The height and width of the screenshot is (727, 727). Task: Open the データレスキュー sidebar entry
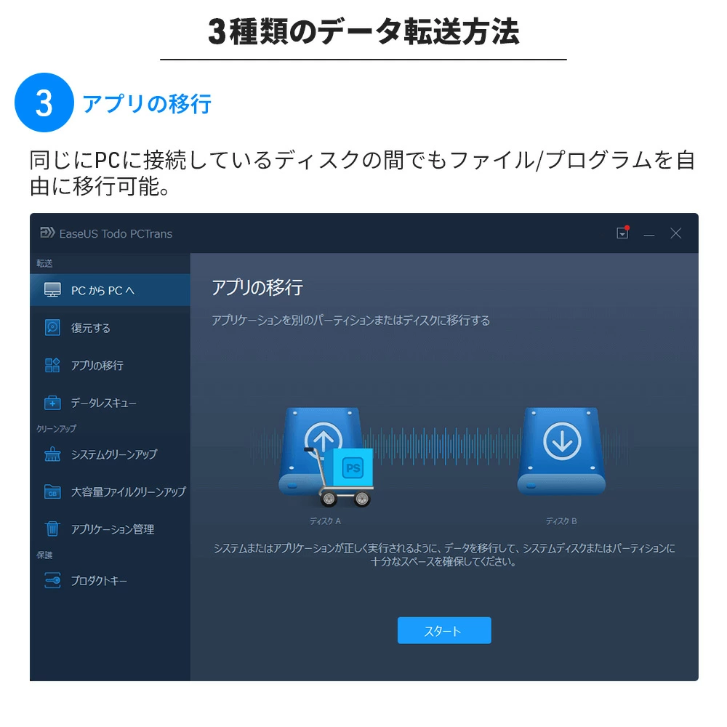(110, 403)
